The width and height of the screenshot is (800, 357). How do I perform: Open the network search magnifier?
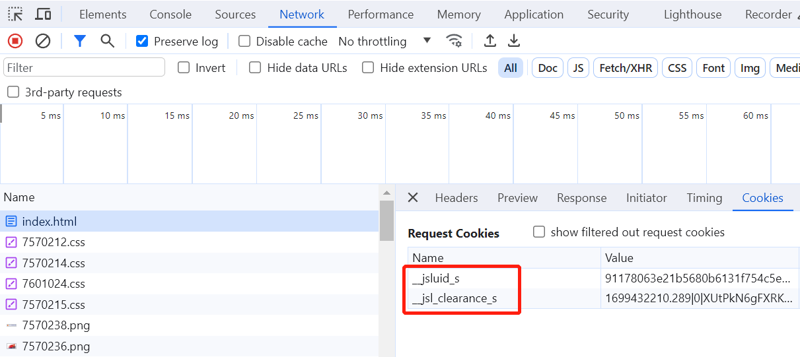click(108, 41)
